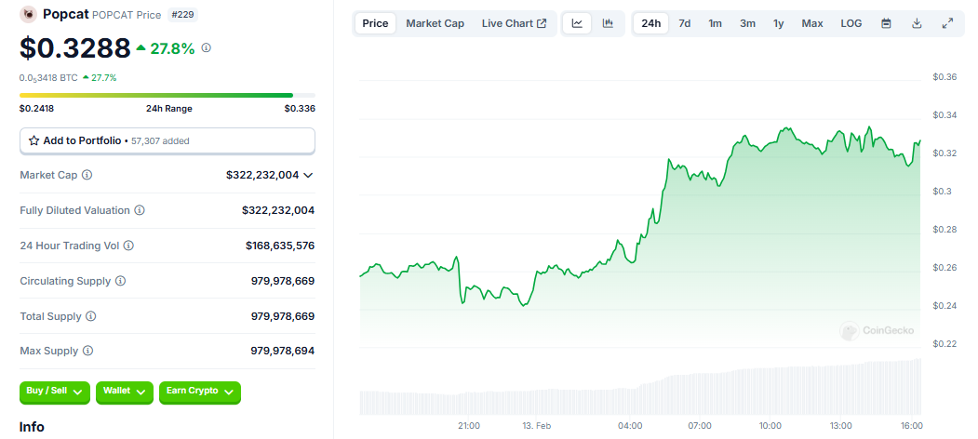Switch to line chart view icon
This screenshot has width=978, height=439.
click(577, 23)
